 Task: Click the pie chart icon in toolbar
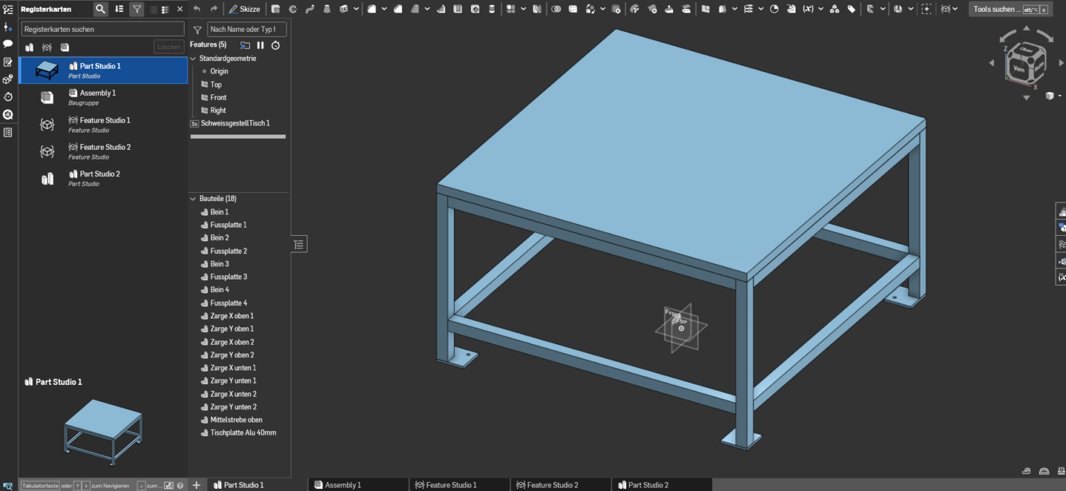pyautogui.click(x=774, y=9)
